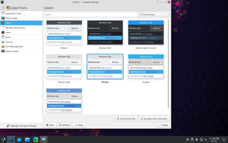Select the unlabeled bottom-row color scheme preview

pos(64,101)
